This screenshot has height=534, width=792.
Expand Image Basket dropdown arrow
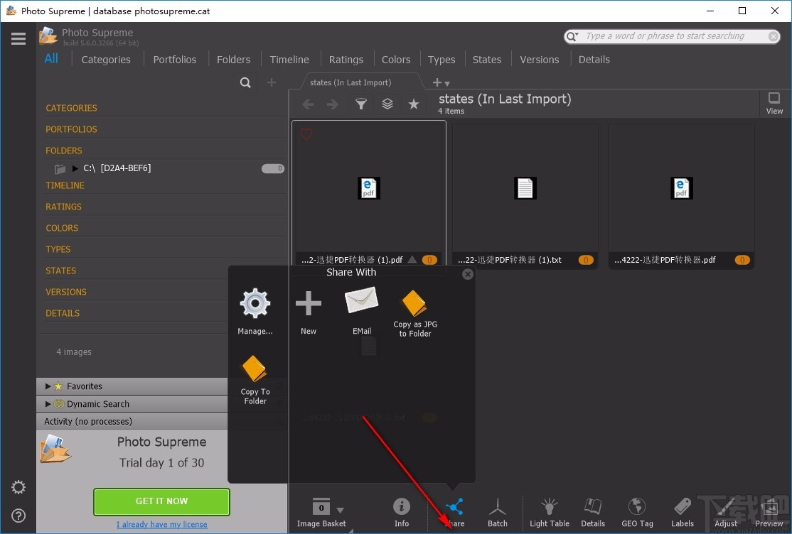tap(340, 510)
